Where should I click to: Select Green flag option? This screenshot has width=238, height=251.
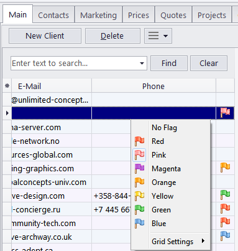pyautogui.click(x=171, y=210)
